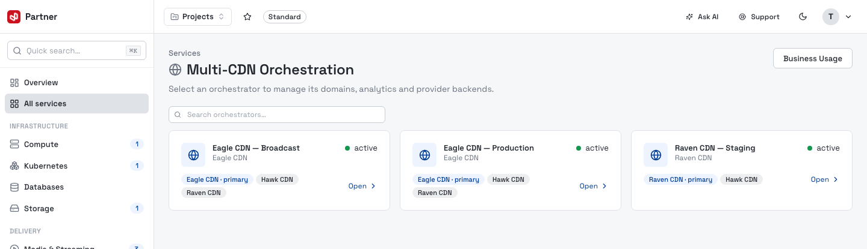Click the Partner logo icon
Viewport: 867px width, 249px height.
14,17
